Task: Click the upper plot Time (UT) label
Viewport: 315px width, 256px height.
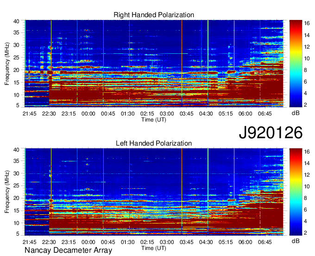Action: coord(154,120)
